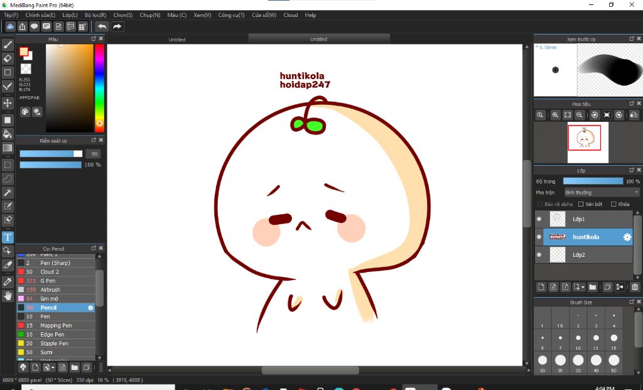Viewport: 643px width, 390px height.
Task: Select the Lớp2 layer
Action: pyautogui.click(x=584, y=255)
